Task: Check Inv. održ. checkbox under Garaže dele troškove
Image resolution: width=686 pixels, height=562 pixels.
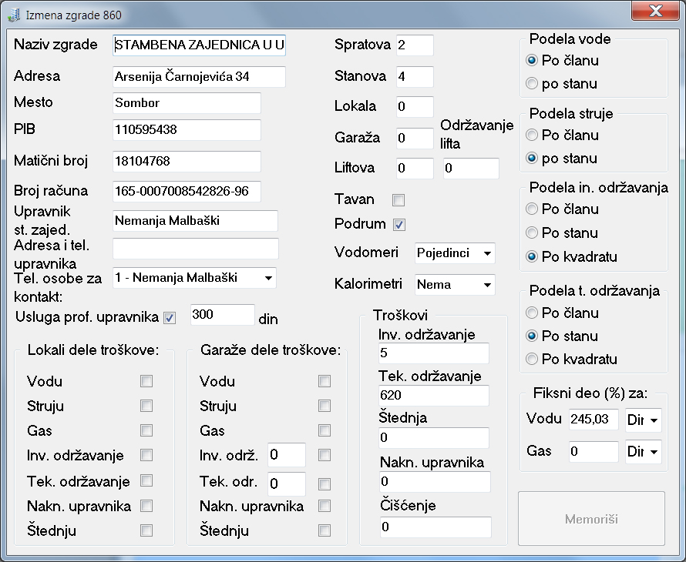Action: click(325, 455)
